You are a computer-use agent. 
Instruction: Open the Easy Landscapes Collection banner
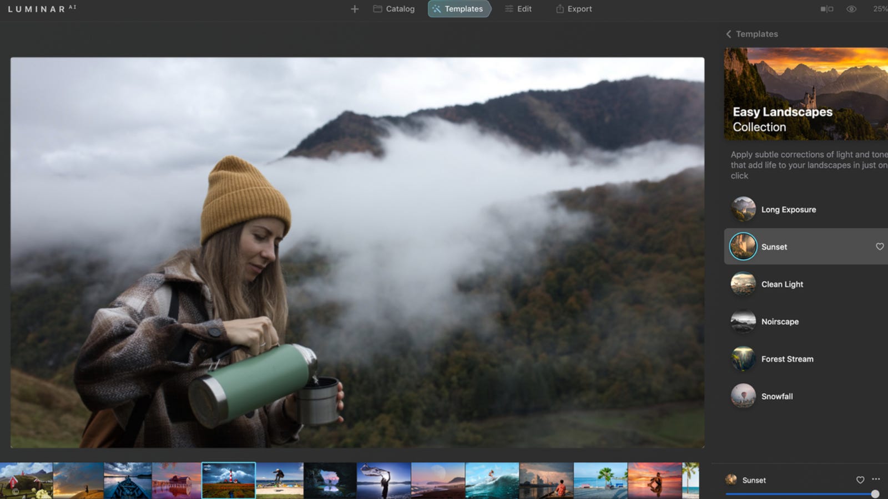coord(805,93)
